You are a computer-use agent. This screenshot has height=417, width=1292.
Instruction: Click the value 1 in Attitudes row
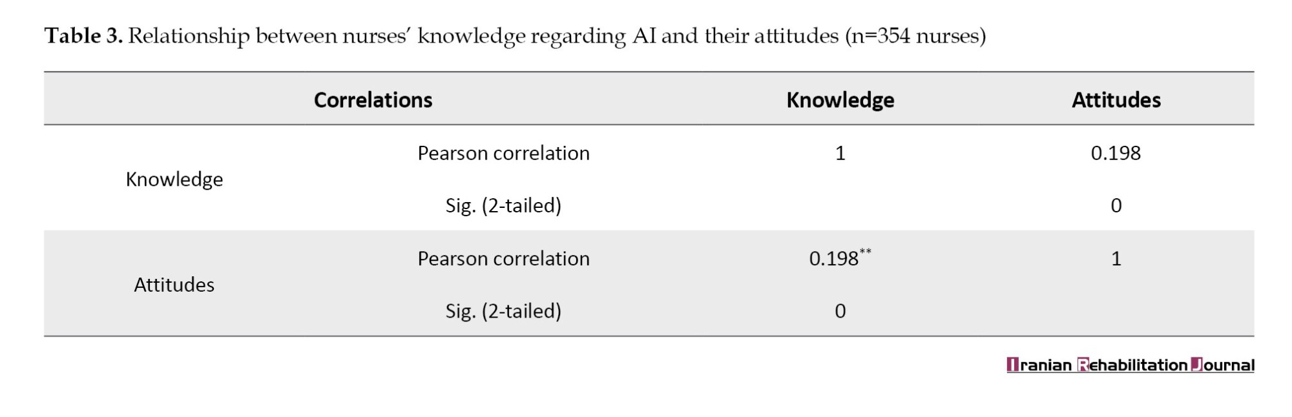click(1116, 259)
